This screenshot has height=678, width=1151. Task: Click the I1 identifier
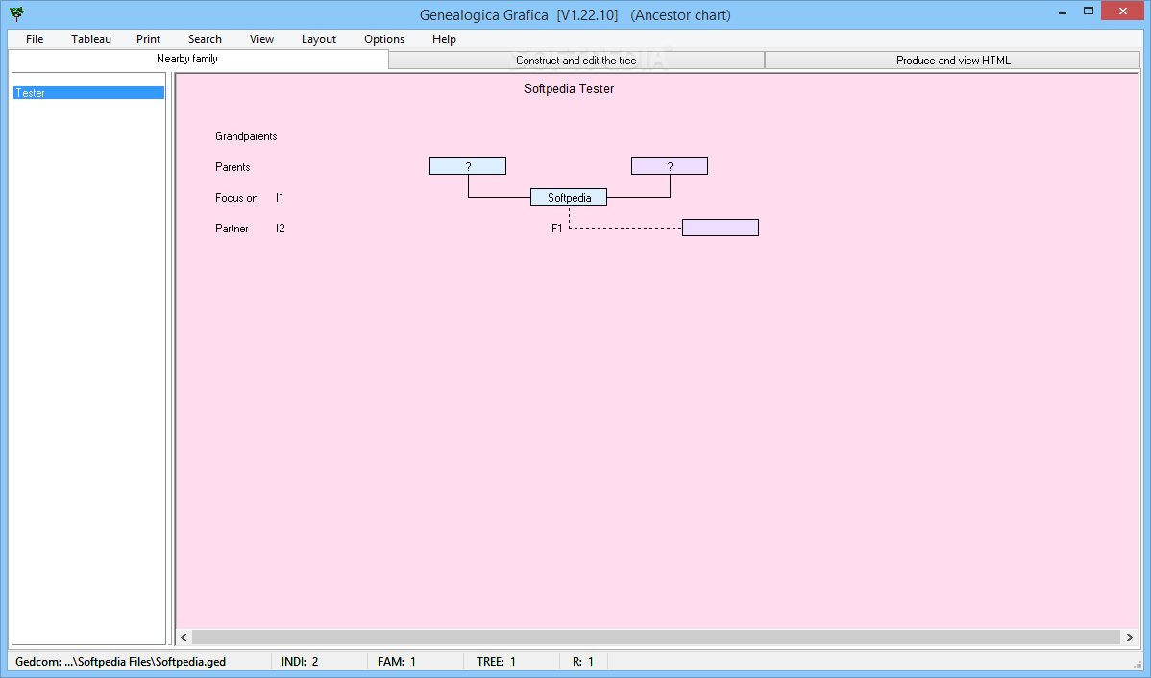coord(280,198)
